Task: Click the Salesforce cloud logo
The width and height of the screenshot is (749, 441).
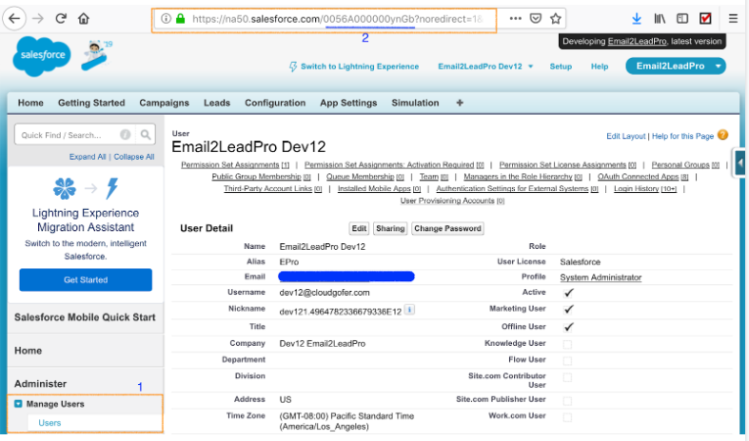Action: point(42,56)
